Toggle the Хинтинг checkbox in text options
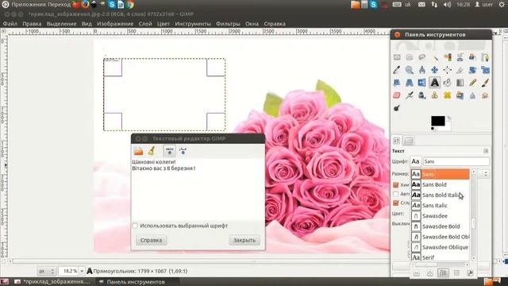The image size is (508, 286). tap(395, 185)
